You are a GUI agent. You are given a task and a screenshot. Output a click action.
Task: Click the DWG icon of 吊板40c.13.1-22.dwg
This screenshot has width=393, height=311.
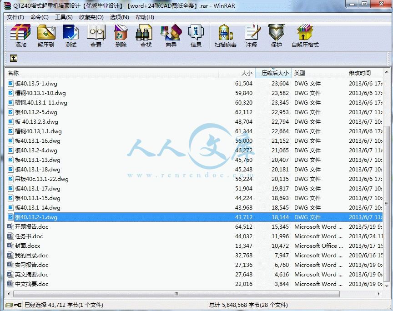pos(10,179)
